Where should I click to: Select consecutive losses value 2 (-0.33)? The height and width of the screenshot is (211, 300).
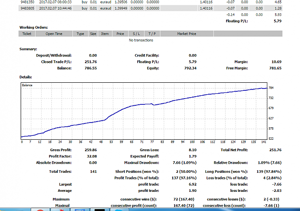click(x=271, y=200)
